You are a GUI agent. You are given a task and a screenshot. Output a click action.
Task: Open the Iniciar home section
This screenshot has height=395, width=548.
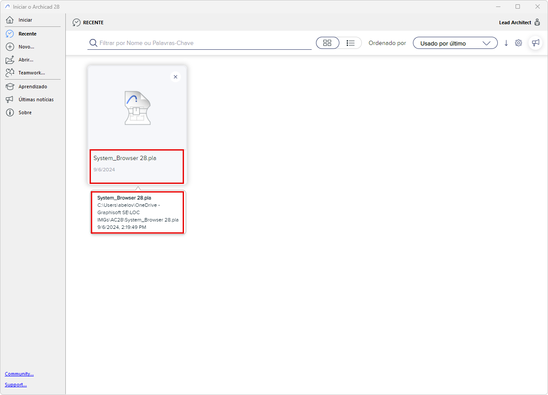(25, 20)
